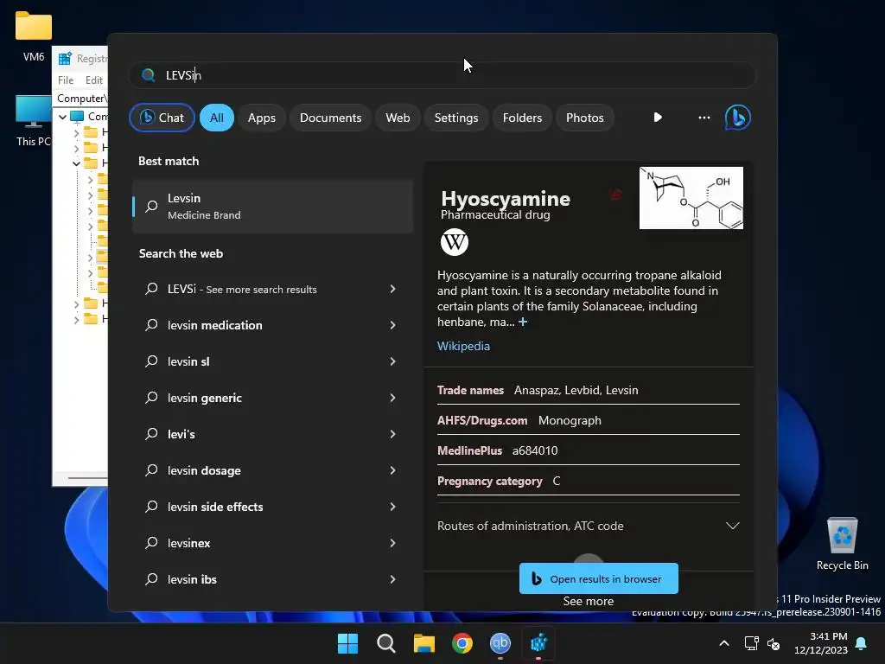Open the taskbar clock showing 3:41 PM

(x=821, y=643)
